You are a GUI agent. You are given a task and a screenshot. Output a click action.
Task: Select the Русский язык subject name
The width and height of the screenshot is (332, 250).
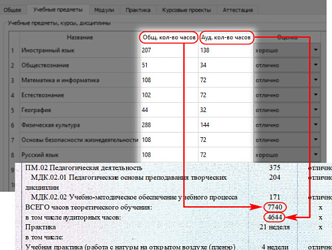(40, 155)
